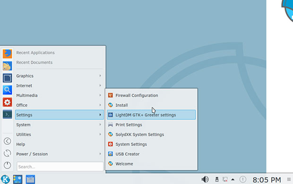293x184 pixels.
Task: Show hidden tray icons arrow
Action: click(233, 180)
